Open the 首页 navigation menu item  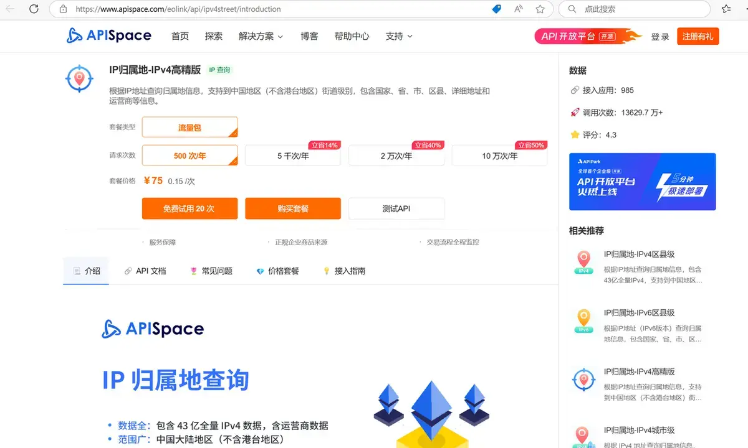(x=180, y=36)
